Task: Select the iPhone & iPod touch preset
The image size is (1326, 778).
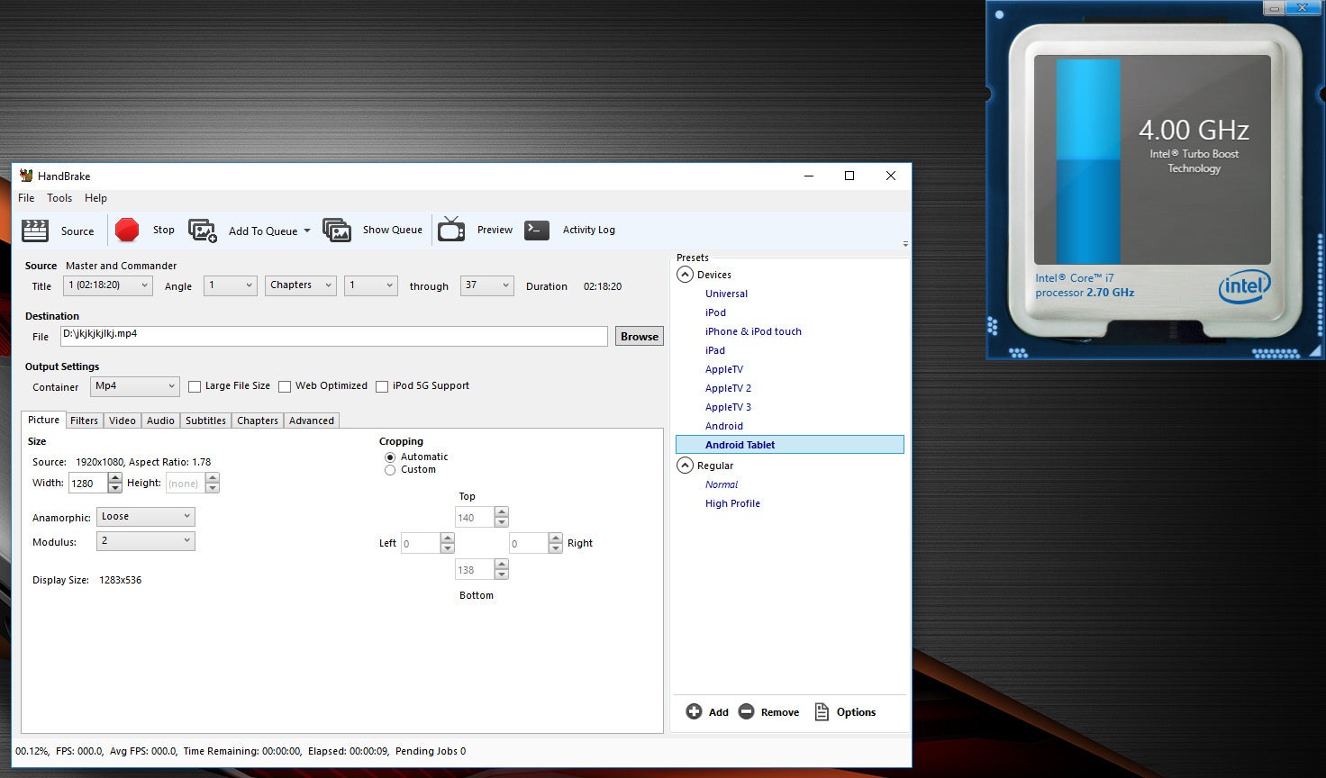Action: (753, 331)
